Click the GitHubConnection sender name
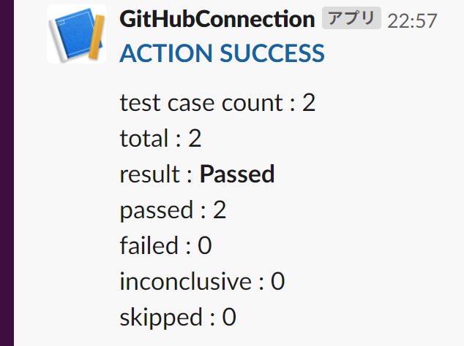Viewport: 464px width, 346px height. coord(217,20)
